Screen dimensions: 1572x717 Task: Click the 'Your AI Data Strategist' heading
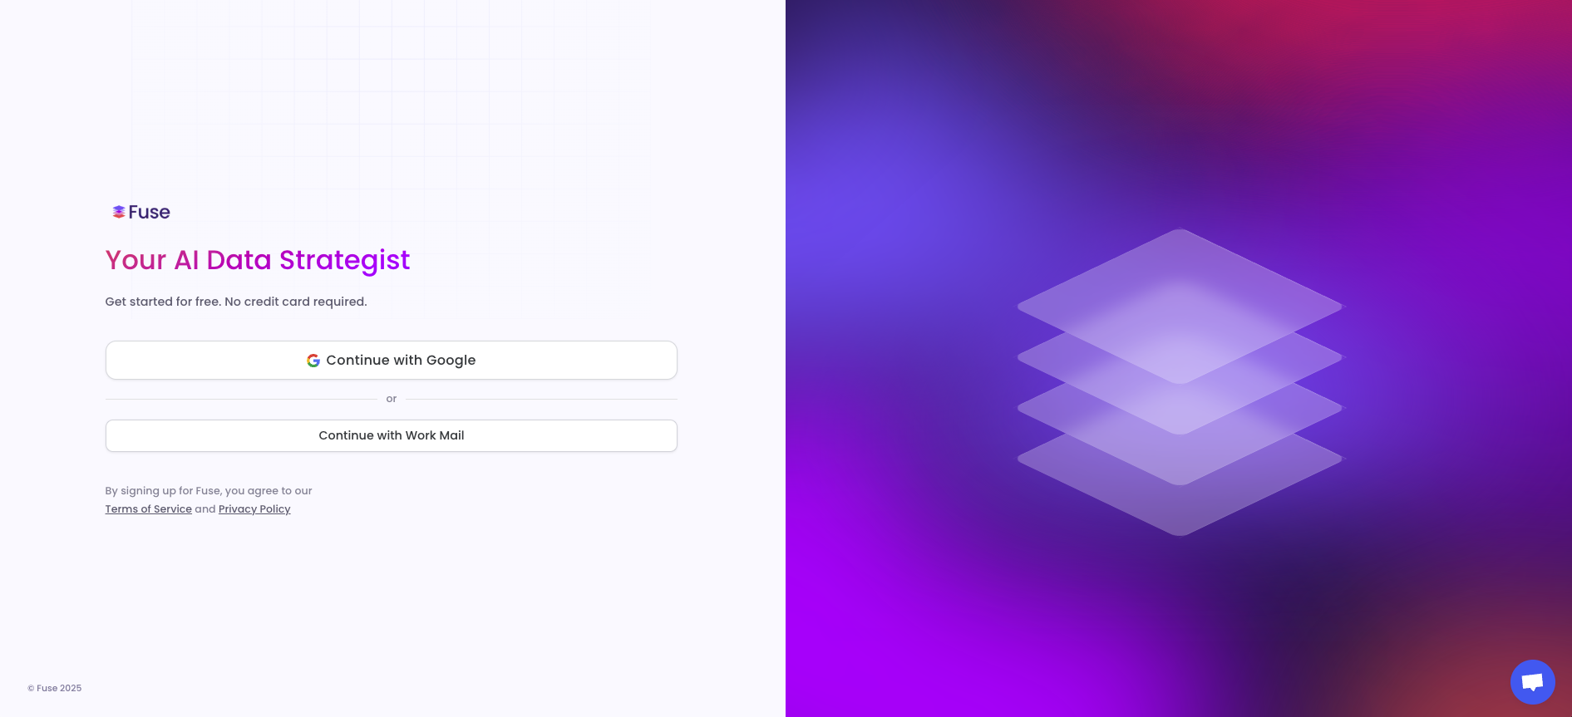(x=258, y=260)
